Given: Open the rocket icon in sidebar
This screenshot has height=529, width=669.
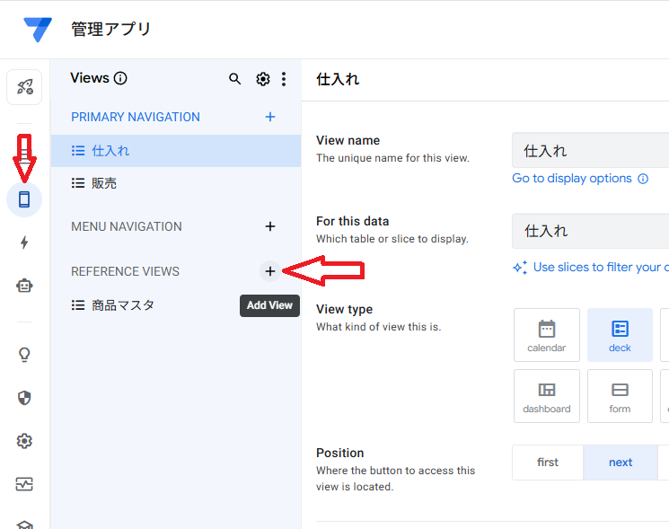Looking at the screenshot, I should [24, 87].
